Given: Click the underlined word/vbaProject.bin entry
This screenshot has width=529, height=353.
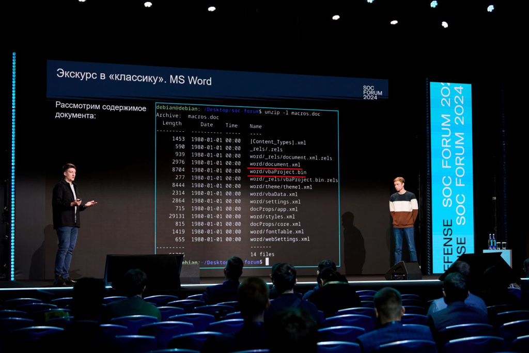Looking at the screenshot, I should tap(278, 172).
